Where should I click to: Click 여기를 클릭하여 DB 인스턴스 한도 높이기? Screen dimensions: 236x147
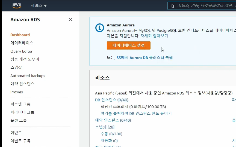[x=136, y=113]
